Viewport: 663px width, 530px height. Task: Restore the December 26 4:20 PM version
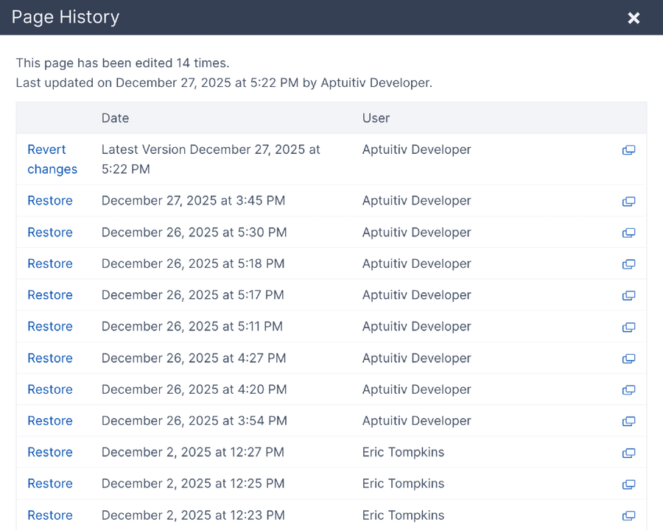point(49,389)
